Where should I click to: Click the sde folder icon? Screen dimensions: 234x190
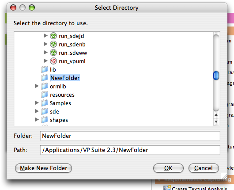click(x=45, y=111)
